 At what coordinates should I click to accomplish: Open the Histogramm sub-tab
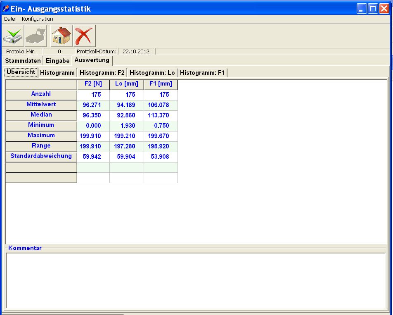57,73
